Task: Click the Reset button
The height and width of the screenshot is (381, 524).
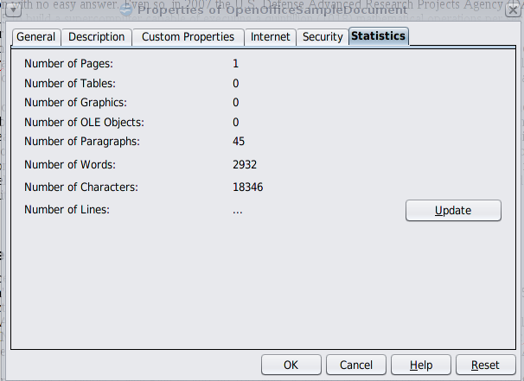Action: [486, 365]
